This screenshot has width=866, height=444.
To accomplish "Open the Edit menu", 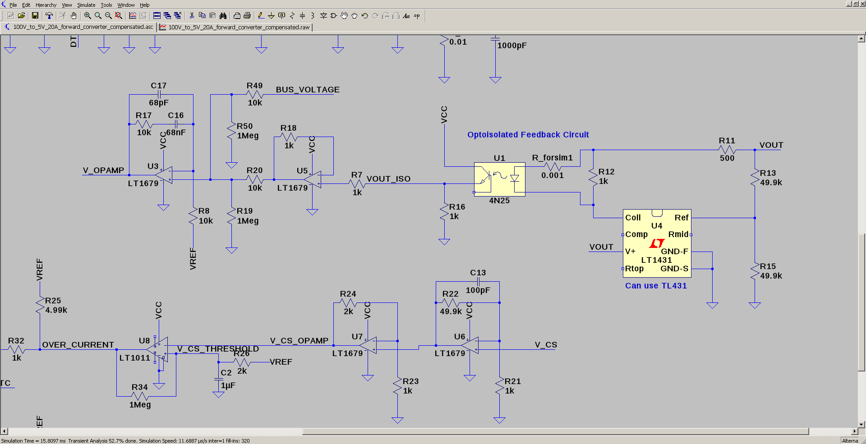I will click(x=26, y=5).
